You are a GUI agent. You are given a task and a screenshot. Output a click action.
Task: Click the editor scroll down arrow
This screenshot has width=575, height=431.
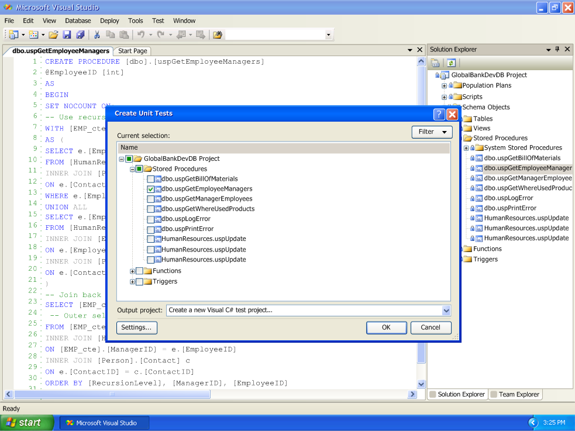(421, 384)
